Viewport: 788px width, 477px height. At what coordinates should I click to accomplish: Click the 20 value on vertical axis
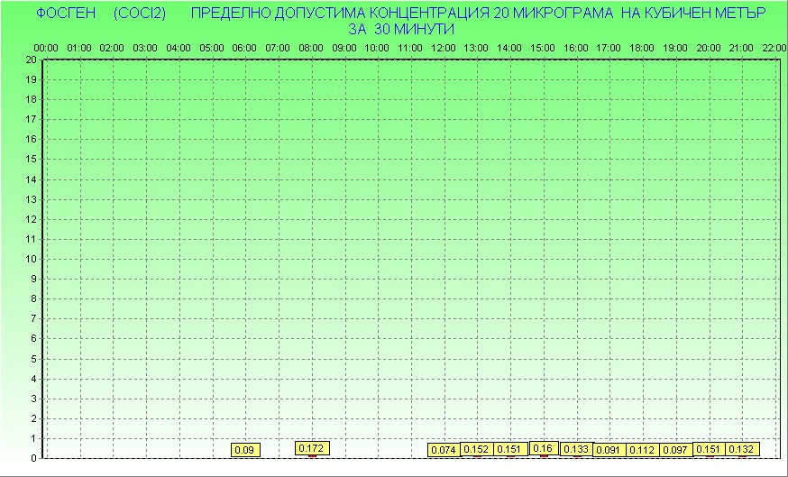pos(32,60)
